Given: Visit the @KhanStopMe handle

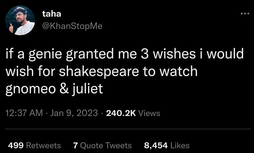Looking at the screenshot, I should click(x=72, y=26).
